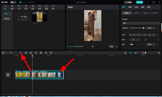Open the Media tab icon
This screenshot has height=97, width=162.
pyautogui.click(x=5, y=6)
